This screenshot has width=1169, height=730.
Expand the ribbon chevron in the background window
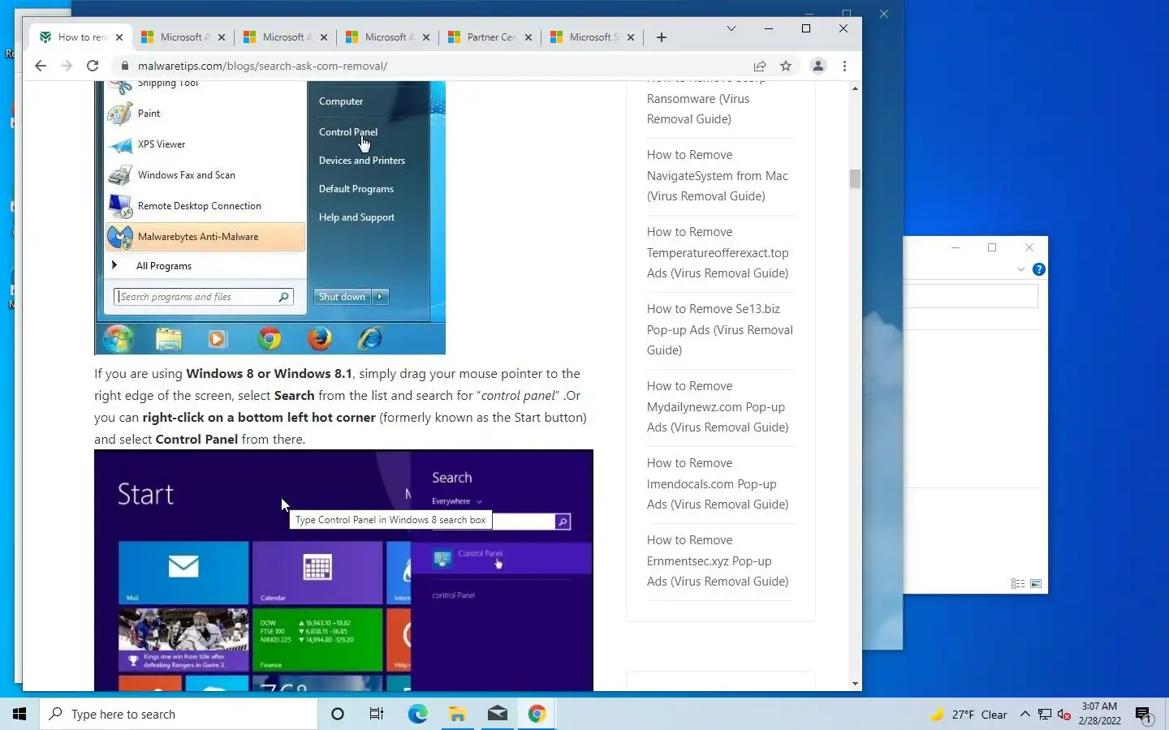pos(1021,269)
